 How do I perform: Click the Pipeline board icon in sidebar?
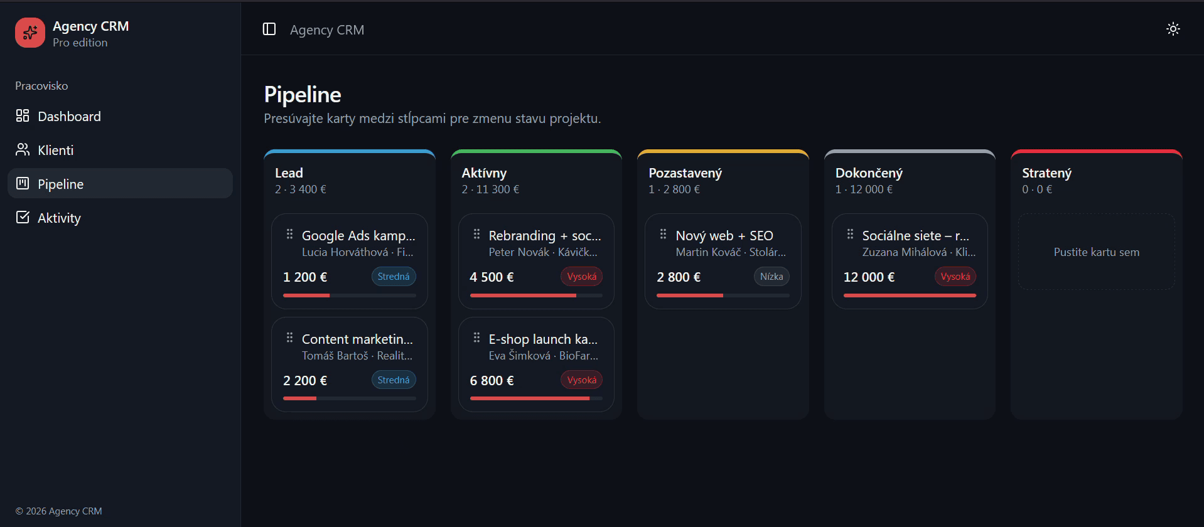tap(23, 184)
